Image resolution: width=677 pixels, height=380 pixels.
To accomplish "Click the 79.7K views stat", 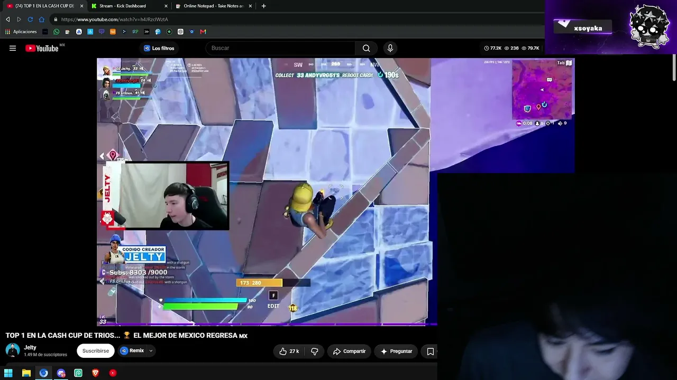I will tap(530, 48).
